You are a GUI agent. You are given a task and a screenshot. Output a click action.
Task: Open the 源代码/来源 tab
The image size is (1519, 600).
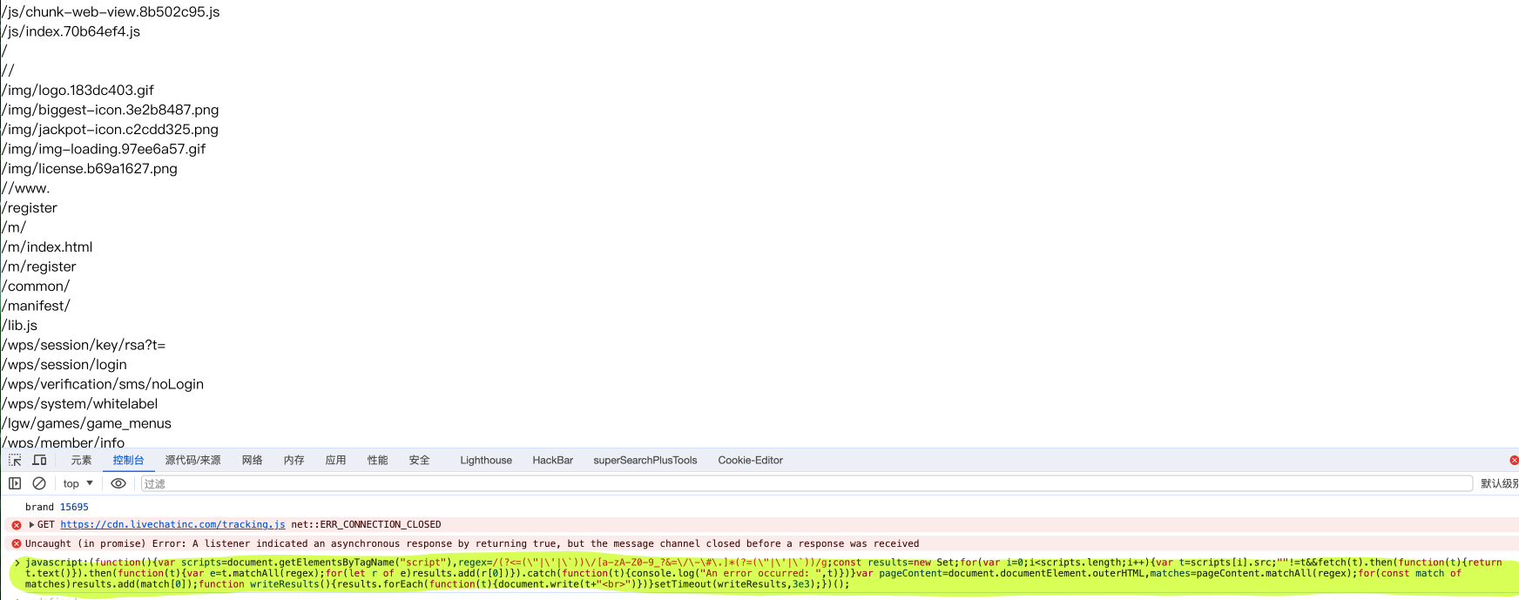click(x=192, y=460)
